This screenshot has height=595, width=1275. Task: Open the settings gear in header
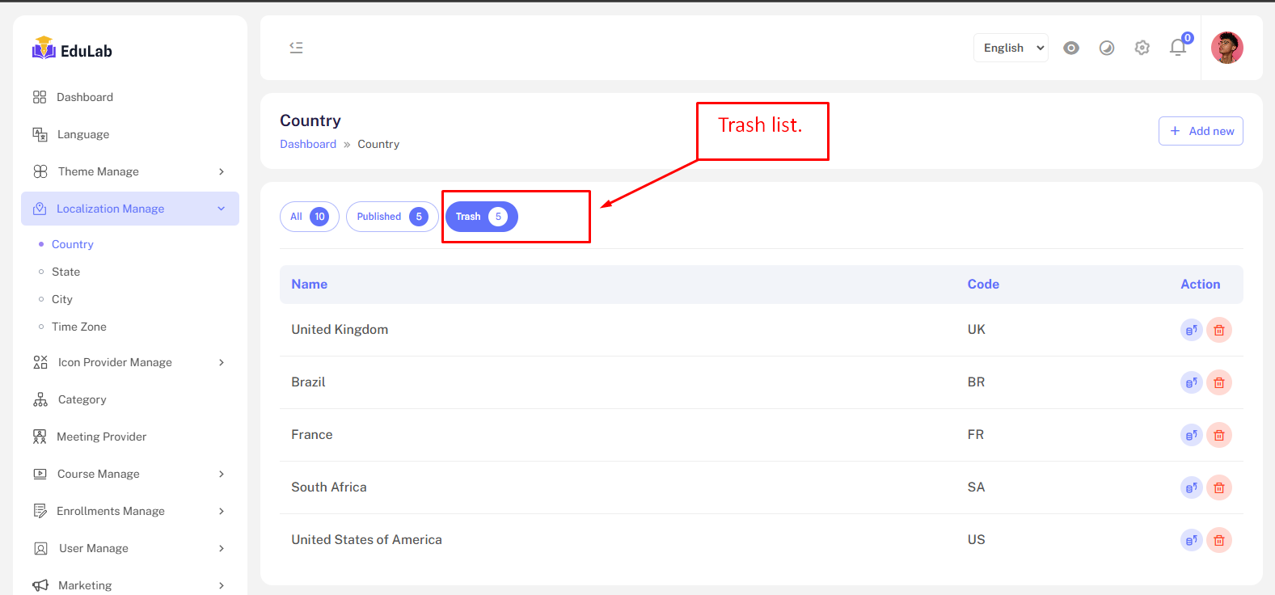[x=1142, y=48]
